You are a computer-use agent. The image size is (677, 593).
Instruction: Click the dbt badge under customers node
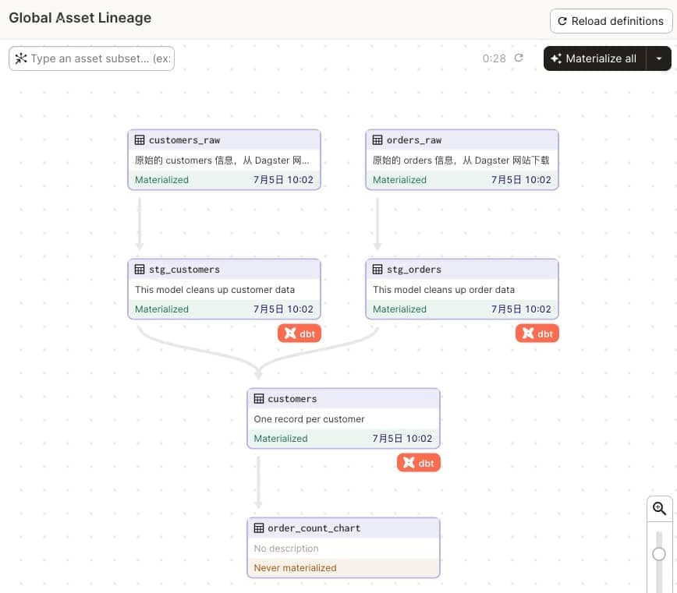tap(419, 463)
